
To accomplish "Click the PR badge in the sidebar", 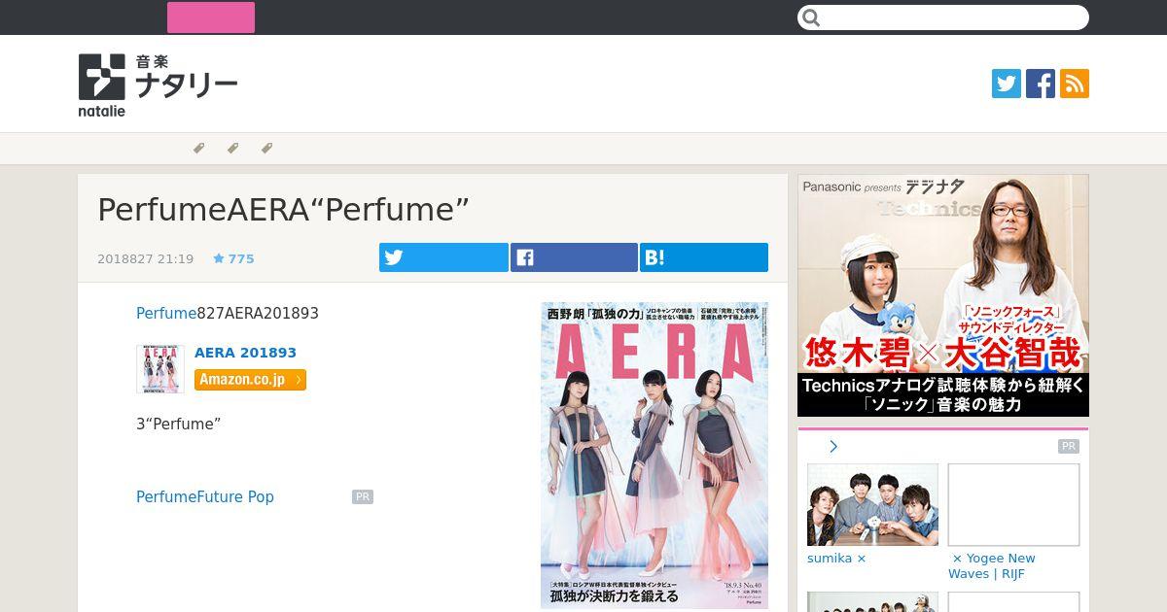I will click(x=1069, y=447).
